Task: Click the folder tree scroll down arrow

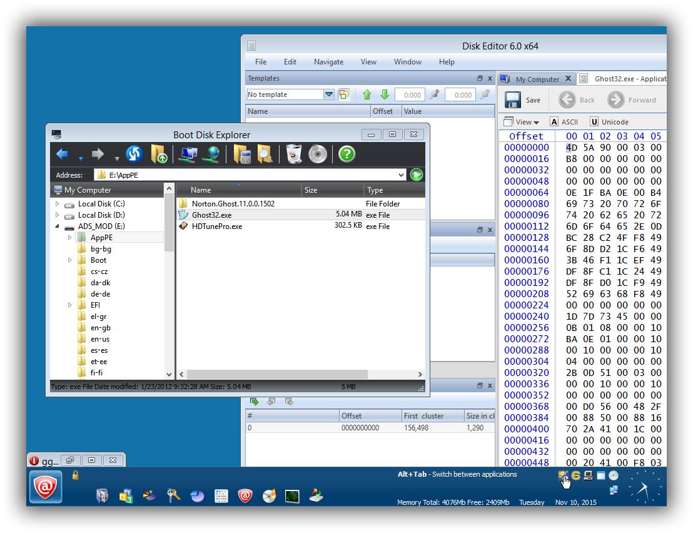Action: (169, 374)
